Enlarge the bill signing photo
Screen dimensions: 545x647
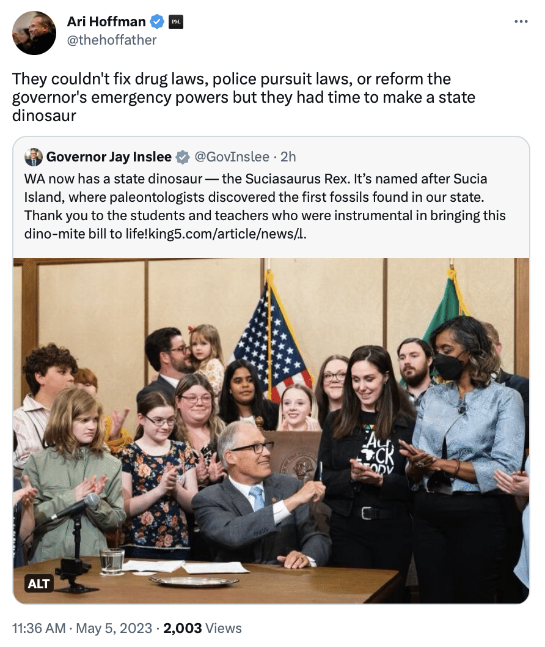tap(271, 431)
